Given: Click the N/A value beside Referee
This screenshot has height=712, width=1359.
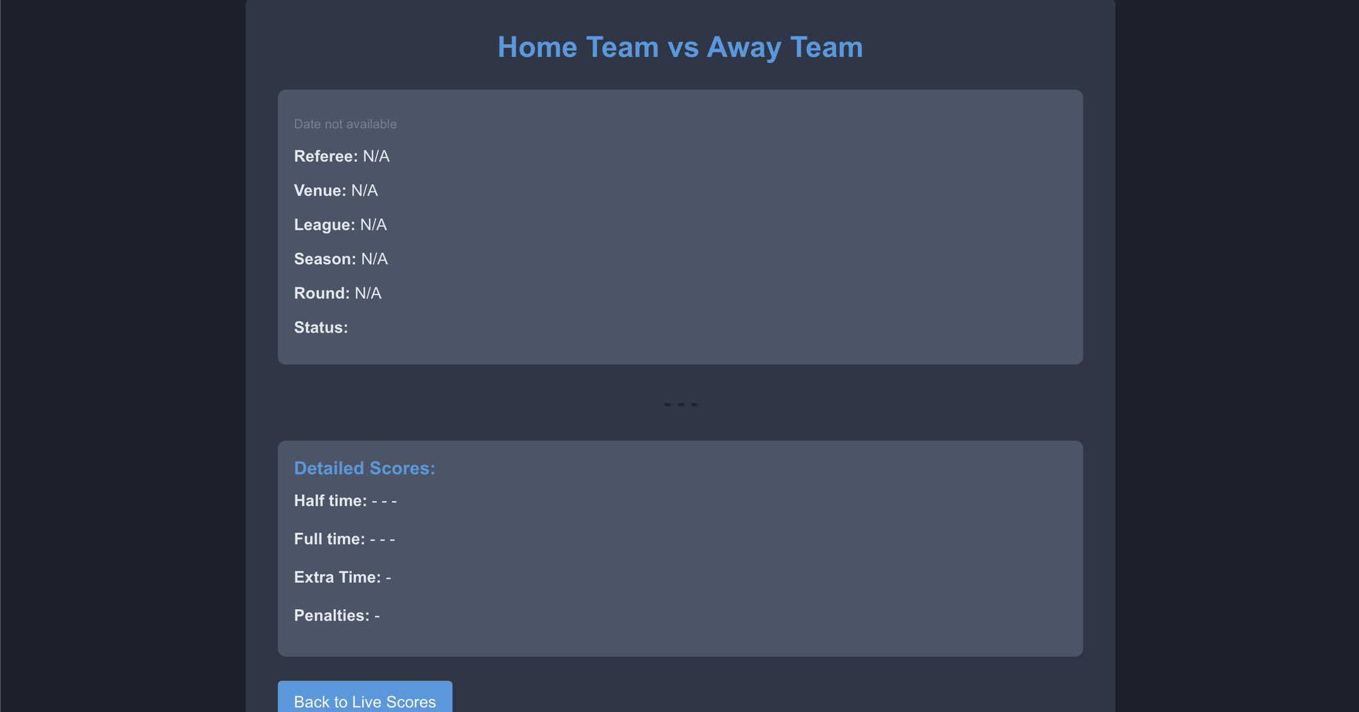Looking at the screenshot, I should pyautogui.click(x=376, y=156).
